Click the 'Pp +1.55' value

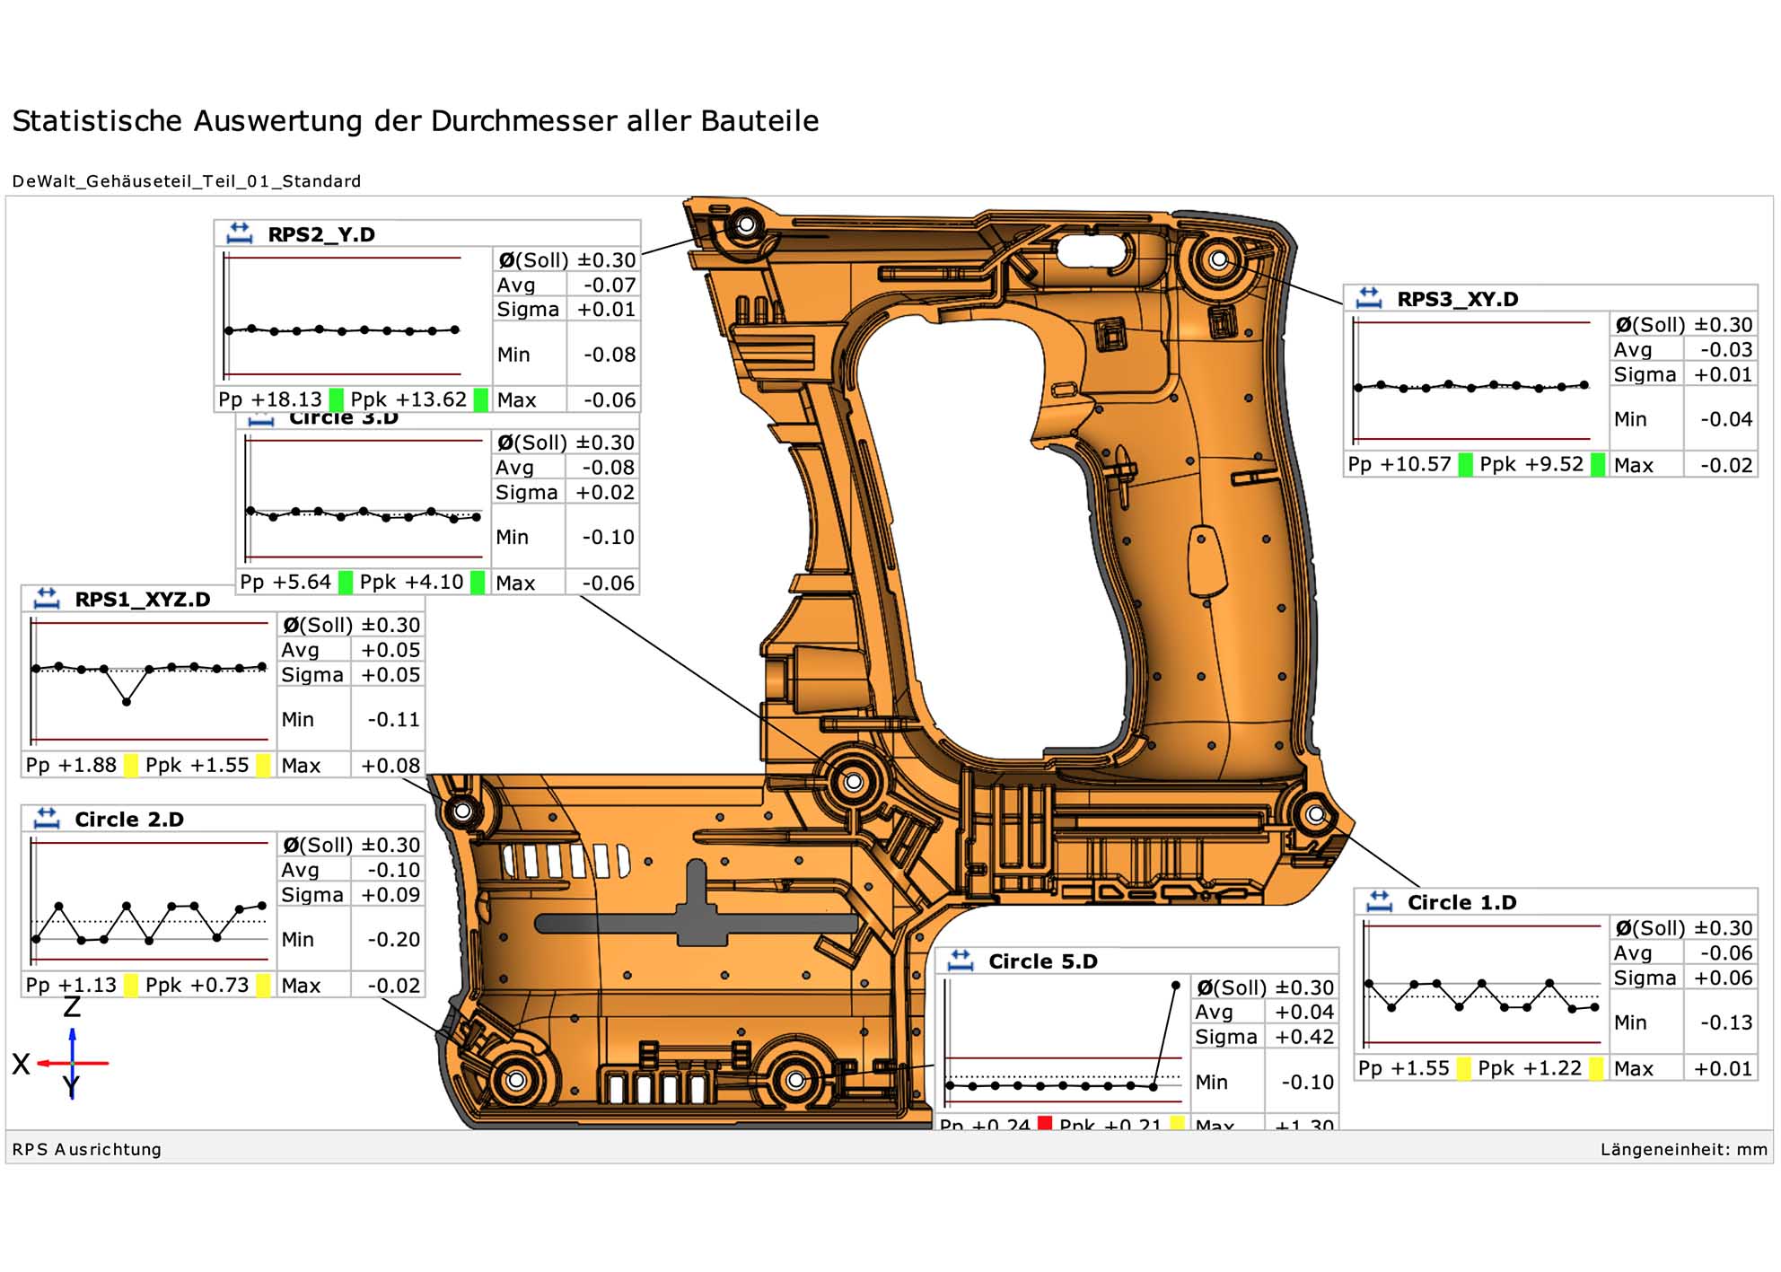coord(1404,1068)
